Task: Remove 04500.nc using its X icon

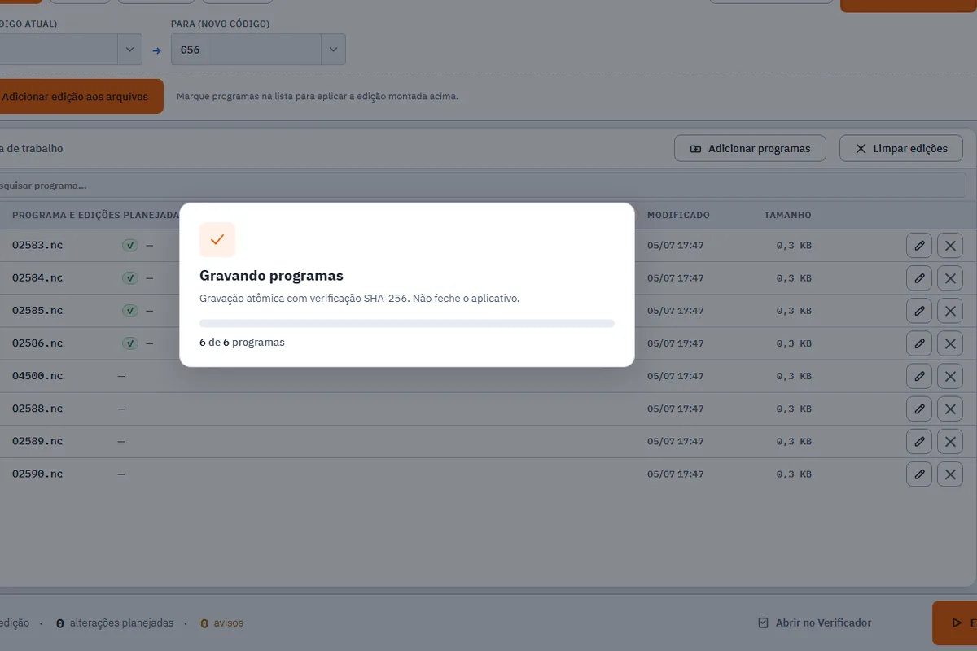Action: click(950, 375)
